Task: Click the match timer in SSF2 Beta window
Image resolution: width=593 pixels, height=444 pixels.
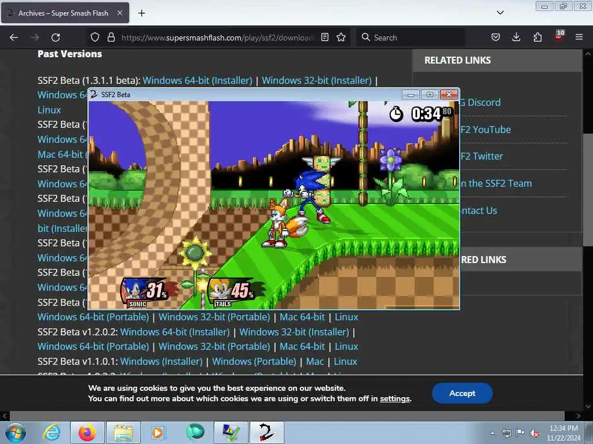Action: click(x=420, y=114)
